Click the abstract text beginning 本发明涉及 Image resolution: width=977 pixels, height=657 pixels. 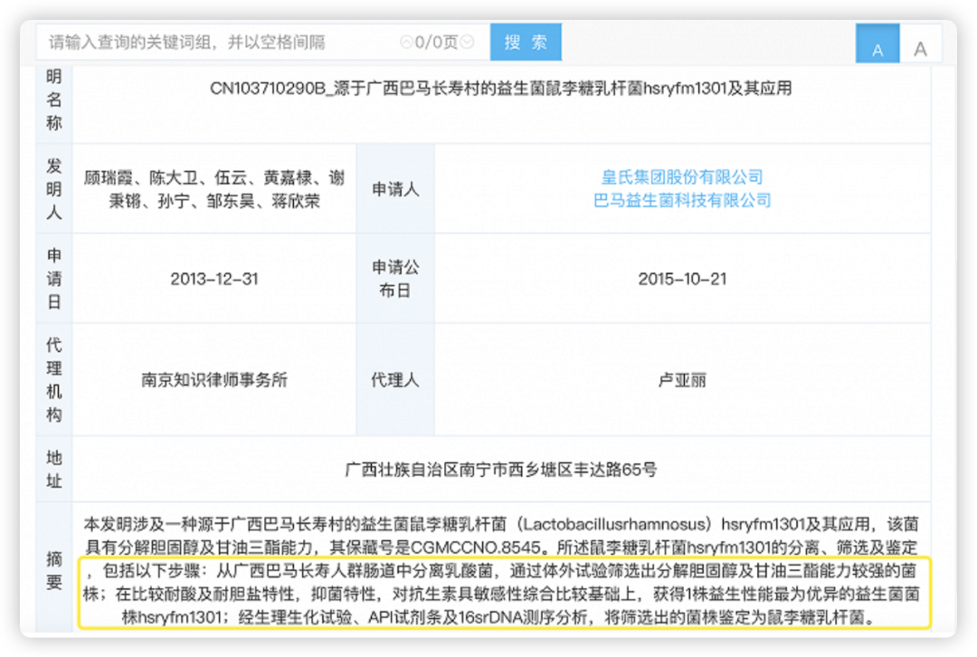tap(501, 570)
